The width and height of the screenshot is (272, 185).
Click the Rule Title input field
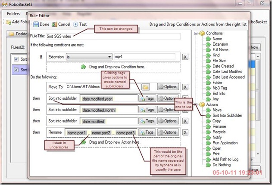pyautogui.click(x=113, y=36)
